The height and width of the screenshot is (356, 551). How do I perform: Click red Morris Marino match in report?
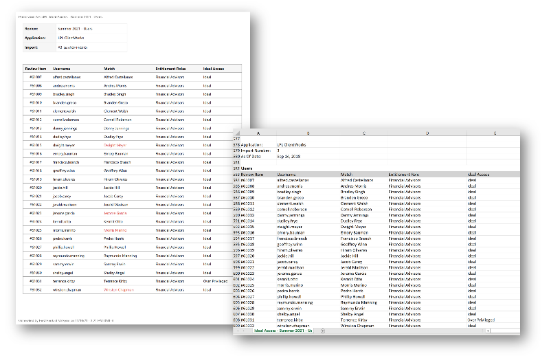pyautogui.click(x=115, y=230)
